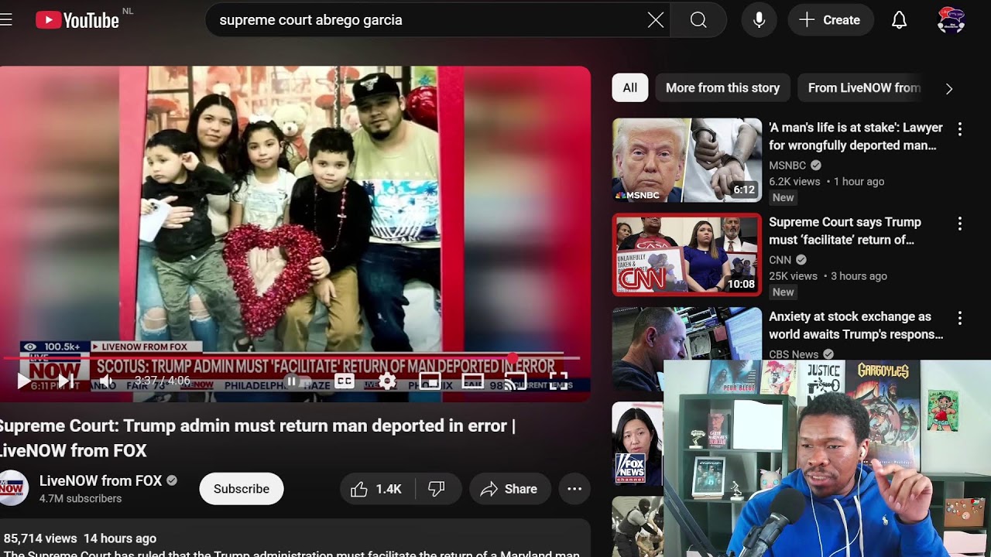Image resolution: width=991 pixels, height=557 pixels.
Task: Open 'Anxiety at stock exchange' video title
Action: (856, 326)
